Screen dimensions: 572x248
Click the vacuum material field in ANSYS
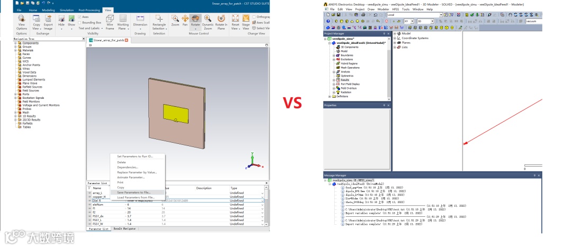533,21
